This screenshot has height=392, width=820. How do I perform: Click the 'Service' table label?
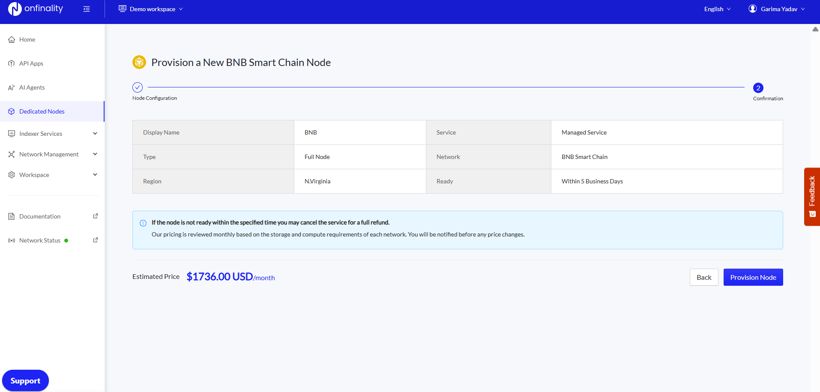tap(446, 132)
